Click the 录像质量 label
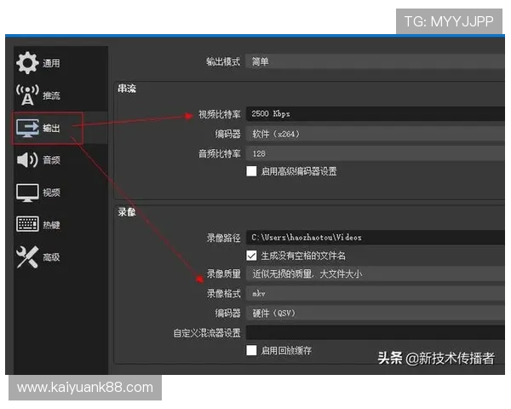The image size is (511, 409). coord(223,274)
